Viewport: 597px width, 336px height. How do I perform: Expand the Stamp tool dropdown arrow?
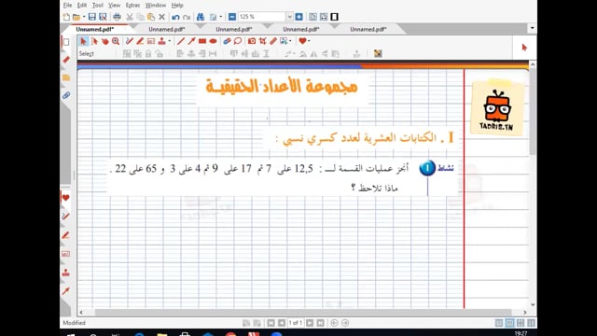tap(170, 41)
